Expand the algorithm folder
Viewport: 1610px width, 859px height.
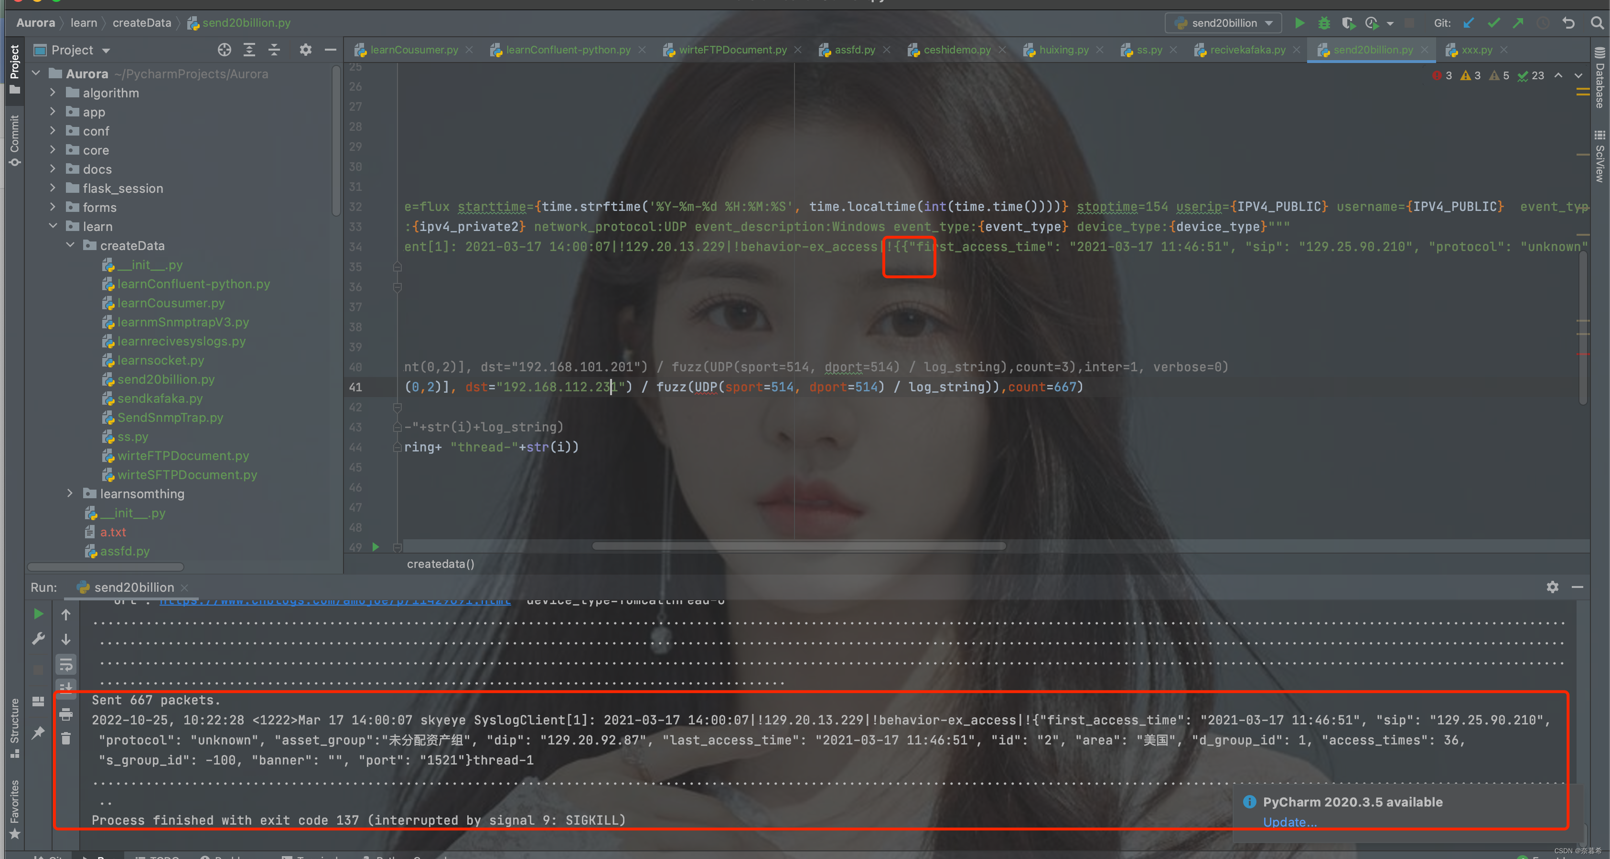pos(53,93)
